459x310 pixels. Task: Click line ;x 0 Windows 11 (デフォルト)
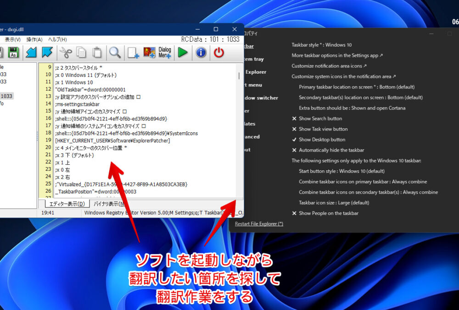pos(86,75)
